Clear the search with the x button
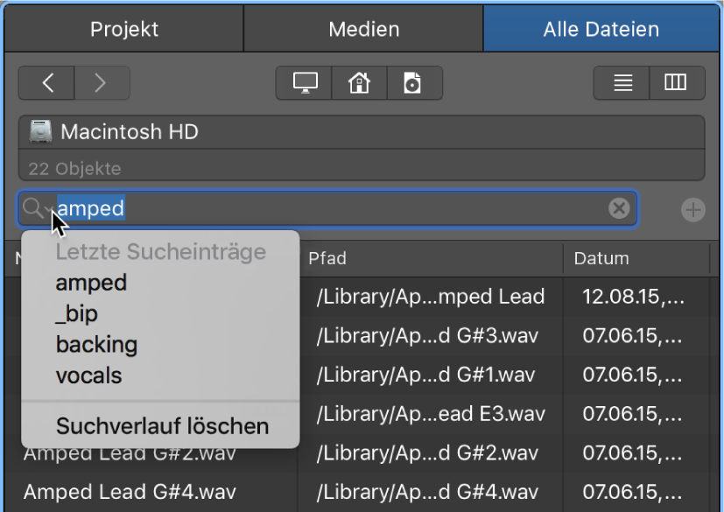This screenshot has width=724, height=512. pyautogui.click(x=619, y=208)
